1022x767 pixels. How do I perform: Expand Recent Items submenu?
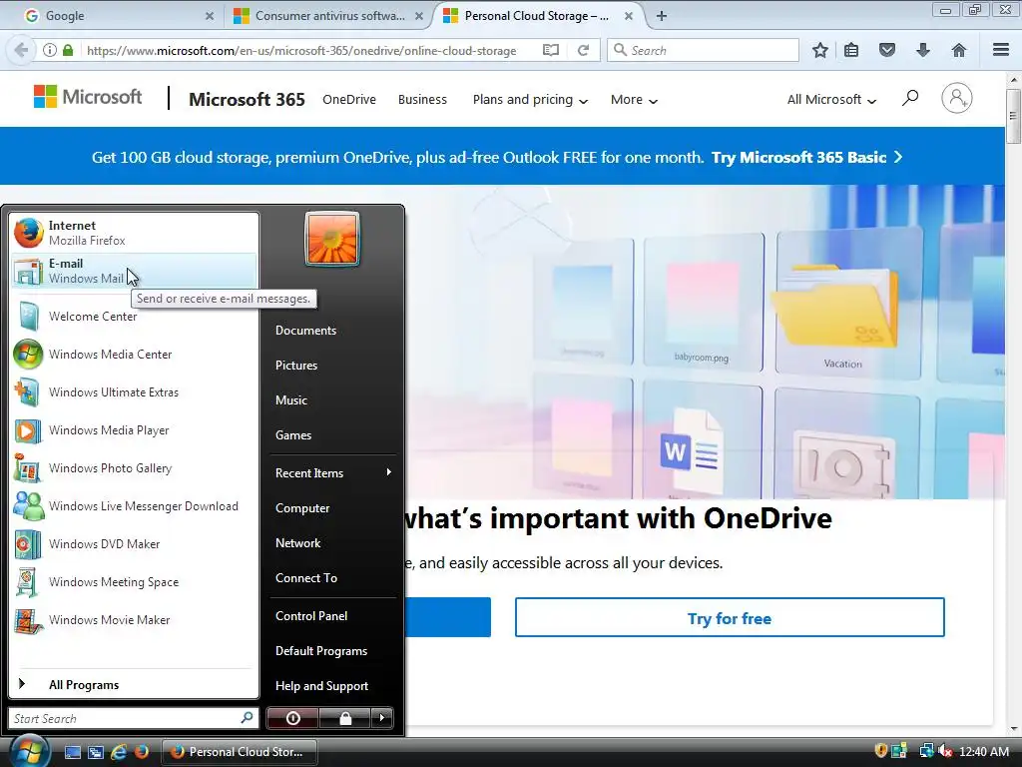(333, 472)
